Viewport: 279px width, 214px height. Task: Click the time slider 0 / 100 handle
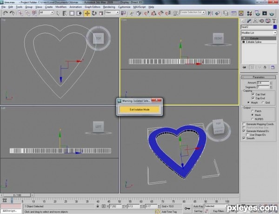(x=17, y=195)
